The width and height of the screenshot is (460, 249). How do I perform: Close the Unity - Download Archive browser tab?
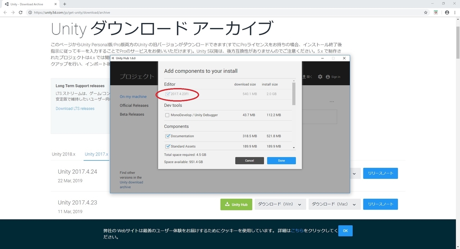[x=56, y=4]
